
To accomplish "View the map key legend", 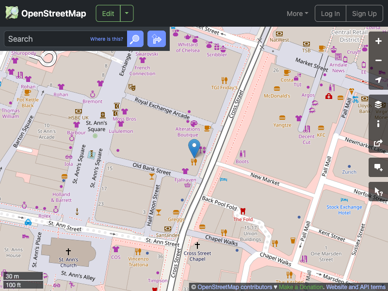I will (378, 123).
